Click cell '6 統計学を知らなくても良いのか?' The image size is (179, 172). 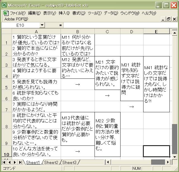(x=36, y=95)
